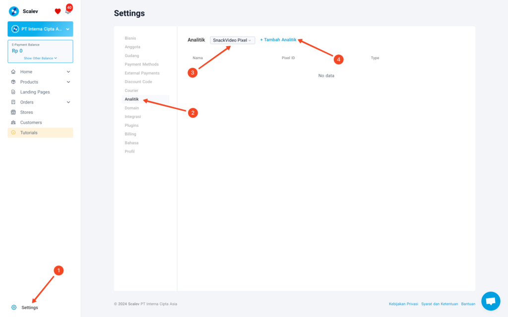The image size is (508, 317).
Task: Click the Stores shop icon
Action: pyautogui.click(x=13, y=112)
